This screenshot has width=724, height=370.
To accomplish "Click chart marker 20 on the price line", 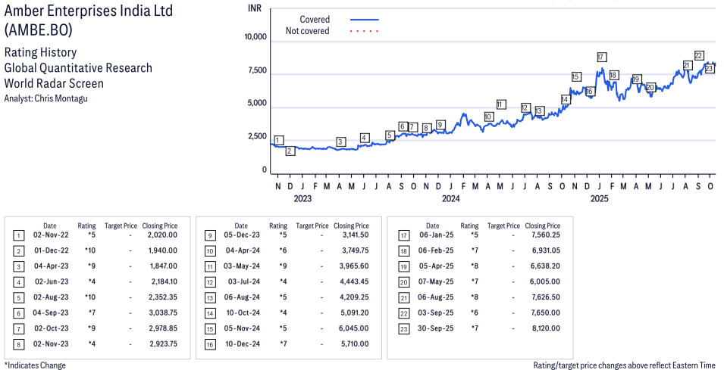I will click(x=650, y=88).
